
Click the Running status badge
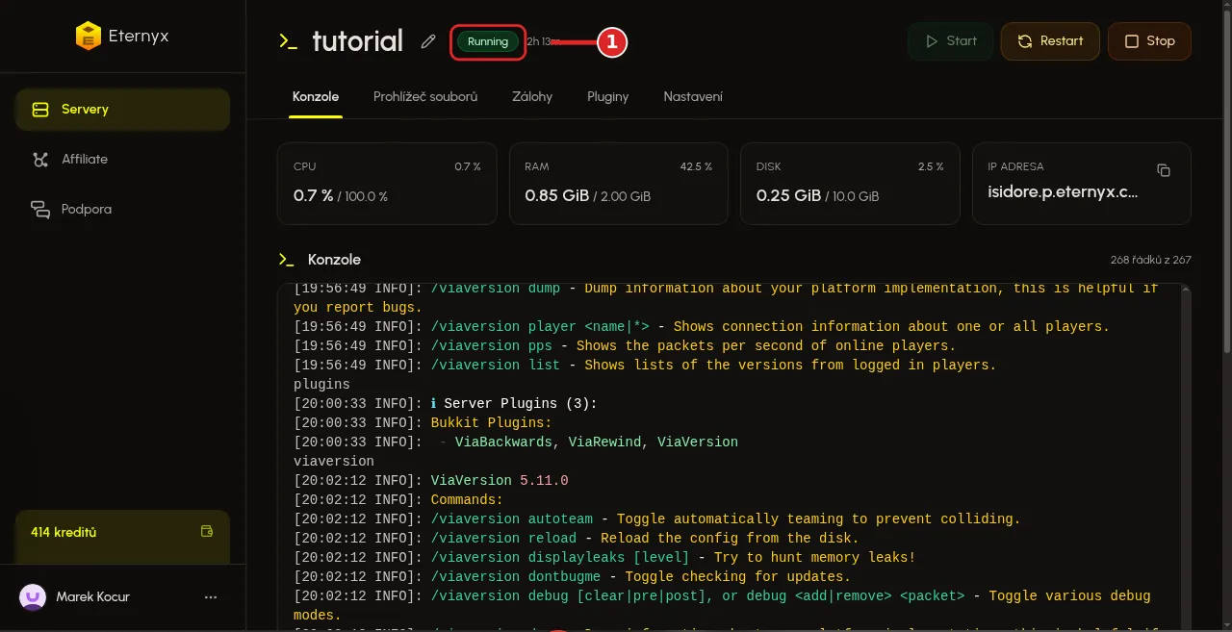488,42
